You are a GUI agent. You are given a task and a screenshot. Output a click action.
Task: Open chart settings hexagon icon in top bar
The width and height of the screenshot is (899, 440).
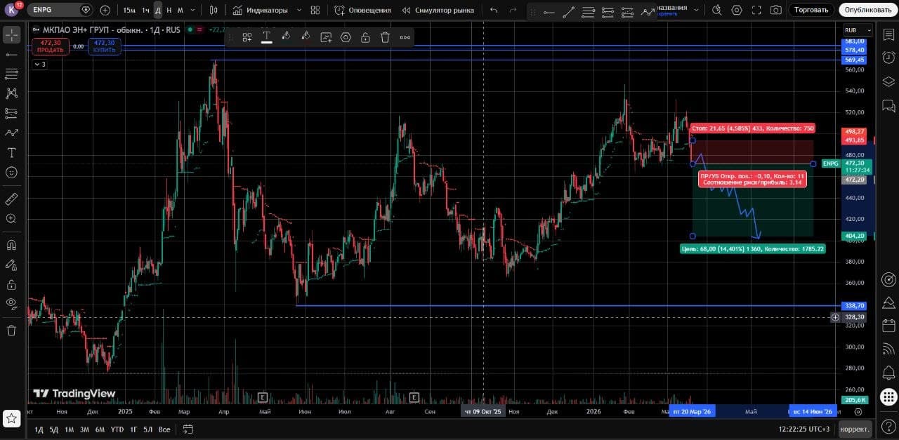coord(736,11)
